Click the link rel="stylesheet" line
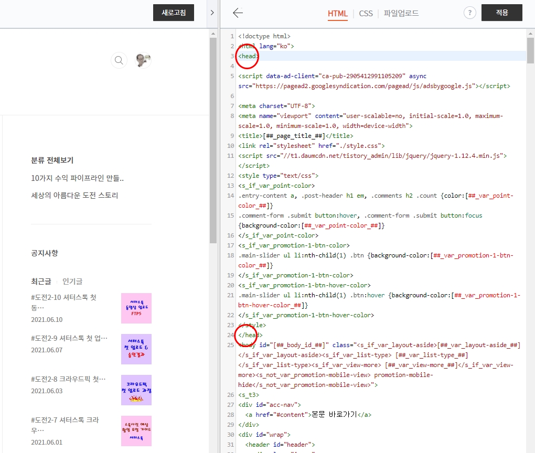The image size is (535, 453). pyautogui.click(x=311, y=146)
